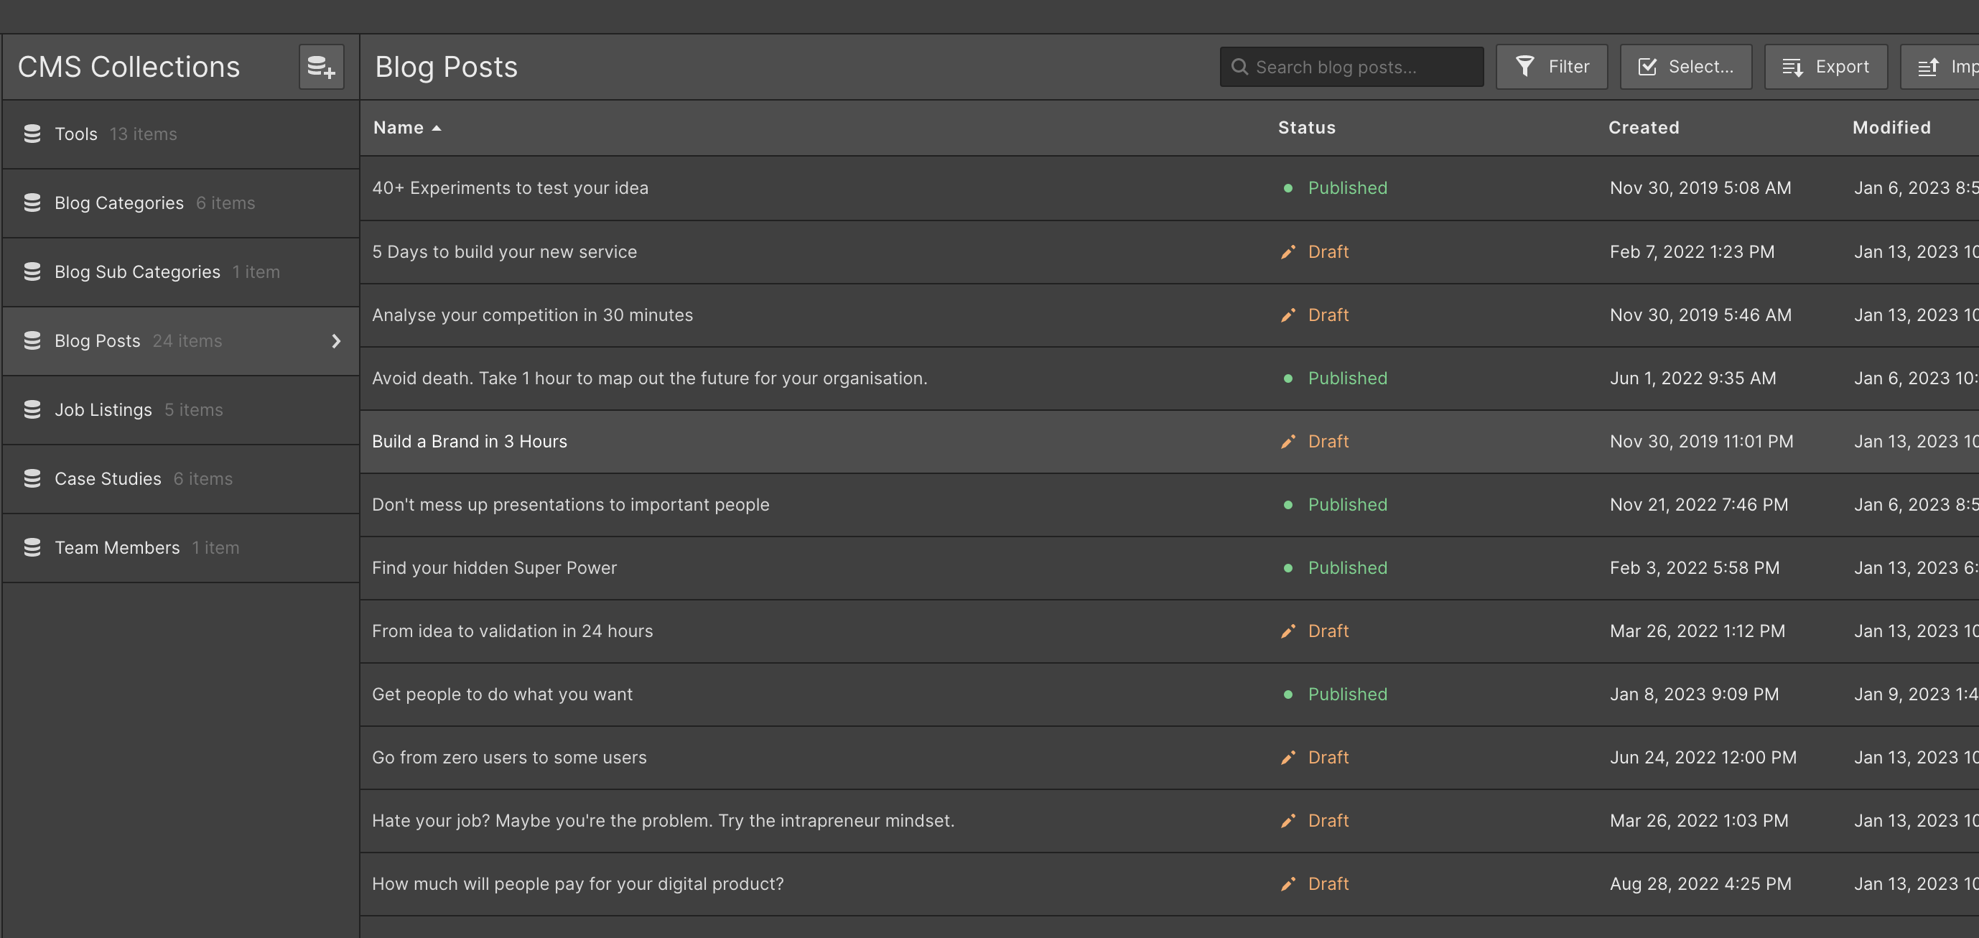Click green published dot for Avoid death post
Screen dimensions: 1979x938
point(1288,379)
